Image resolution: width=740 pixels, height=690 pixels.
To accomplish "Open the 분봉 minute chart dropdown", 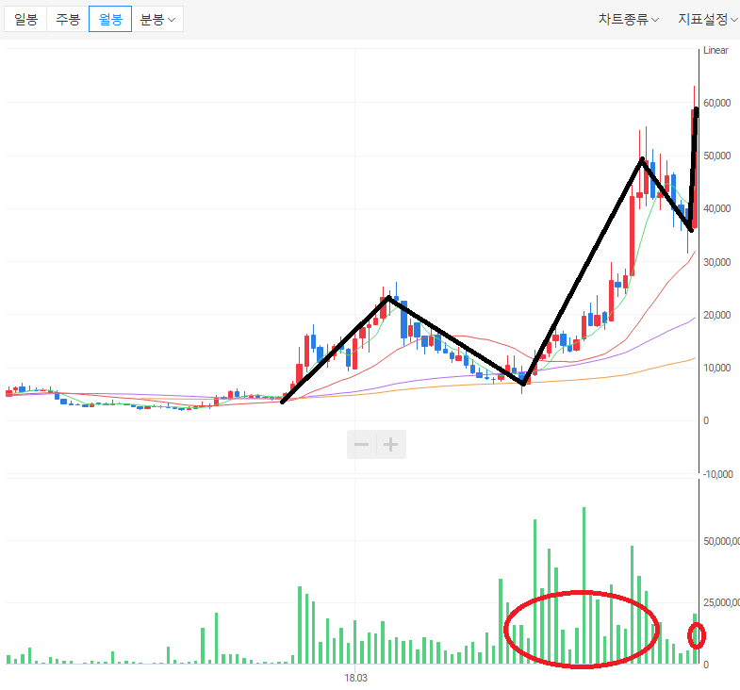I will click(157, 20).
